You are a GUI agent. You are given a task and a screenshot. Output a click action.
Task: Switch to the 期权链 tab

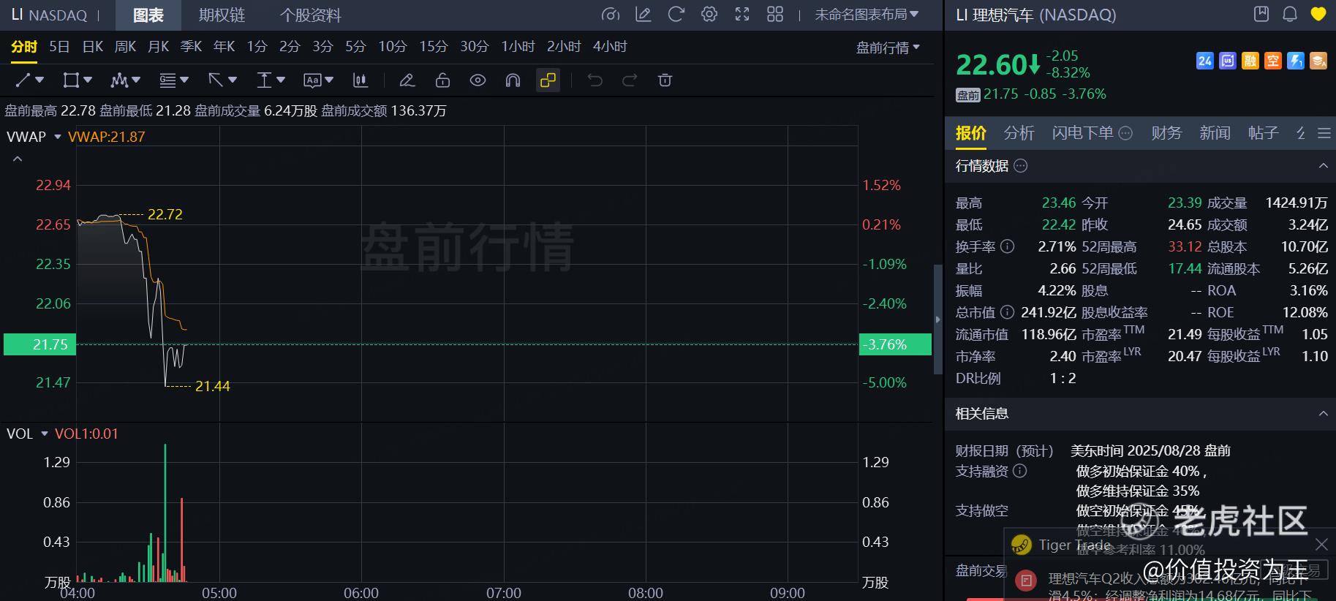coord(222,15)
